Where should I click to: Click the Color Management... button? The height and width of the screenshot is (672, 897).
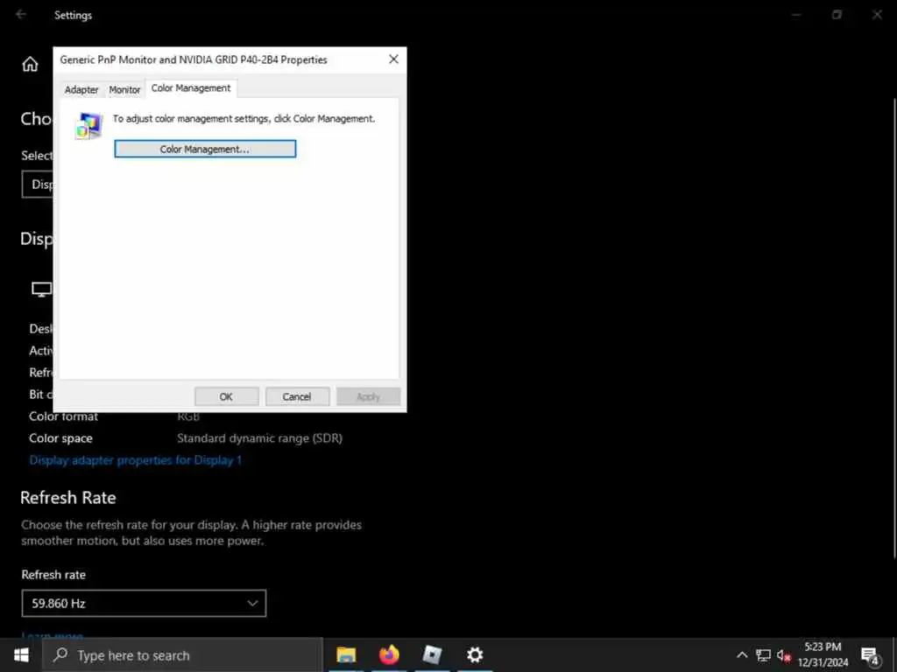[205, 149]
